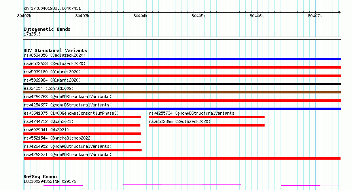
Task: Select the blue nsv4254697 variant bar
Action: tap(182, 109)
